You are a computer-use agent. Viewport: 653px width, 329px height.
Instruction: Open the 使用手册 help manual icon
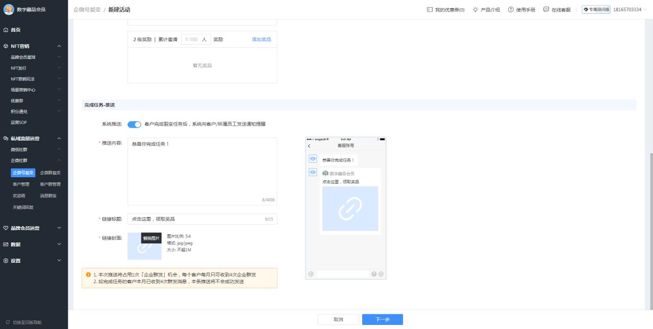coord(511,9)
